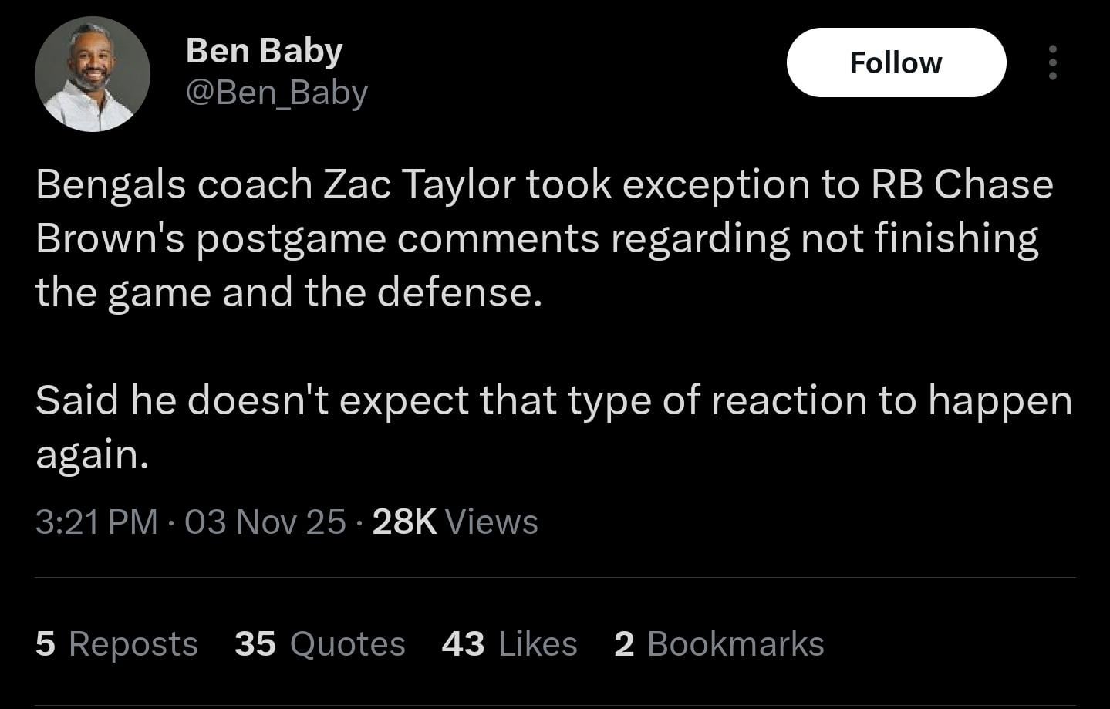Image resolution: width=1110 pixels, height=709 pixels.
Task: Click the sentence starting "Said he doesn't expect"
Action: [x=553, y=400]
